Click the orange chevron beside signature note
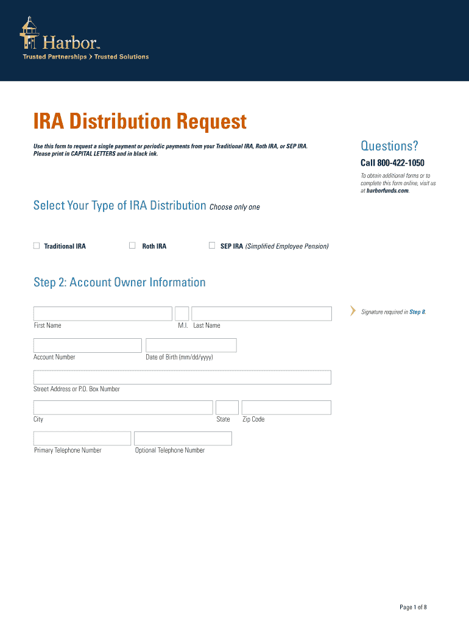 (353, 311)
